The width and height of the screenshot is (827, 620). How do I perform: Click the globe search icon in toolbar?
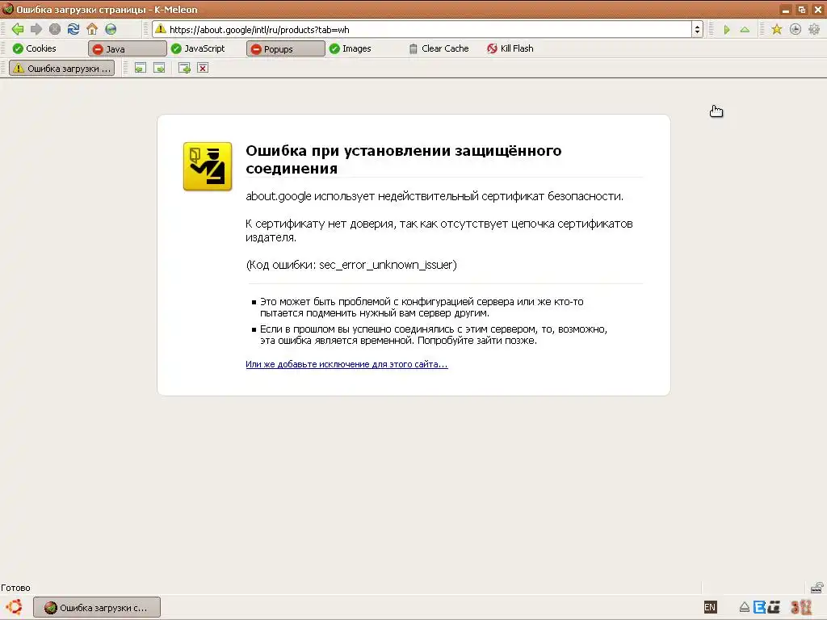tap(111, 30)
